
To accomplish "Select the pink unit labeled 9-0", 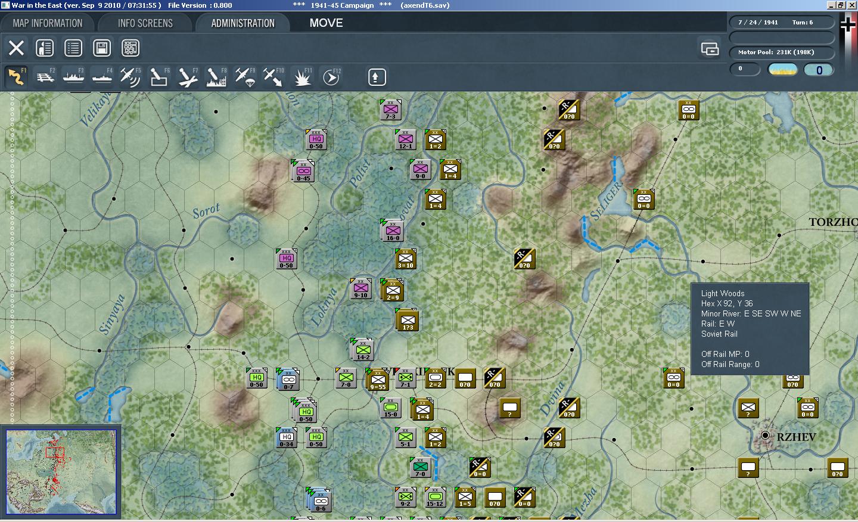I will (x=420, y=170).
